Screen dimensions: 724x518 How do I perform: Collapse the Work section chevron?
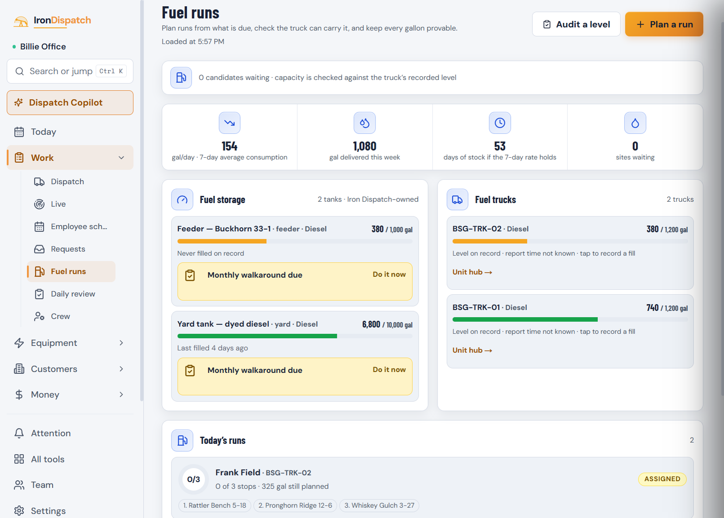tap(121, 158)
